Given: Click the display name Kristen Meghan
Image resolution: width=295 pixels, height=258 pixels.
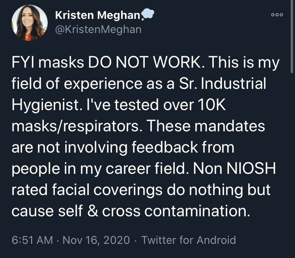Looking at the screenshot, I should 97,16.
